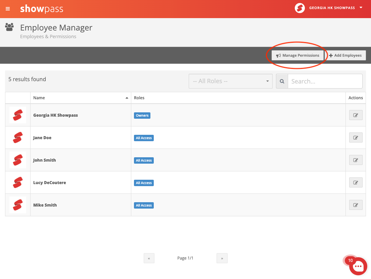The image size is (371, 279).
Task: Edit the Mike Smith employee
Action: 356,205
